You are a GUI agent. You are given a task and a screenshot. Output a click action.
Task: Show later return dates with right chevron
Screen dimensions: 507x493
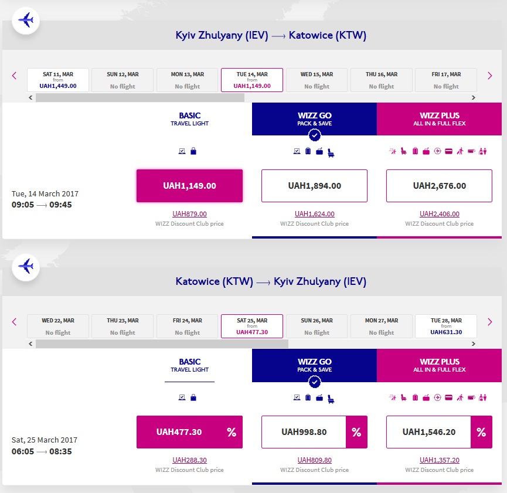tap(490, 322)
